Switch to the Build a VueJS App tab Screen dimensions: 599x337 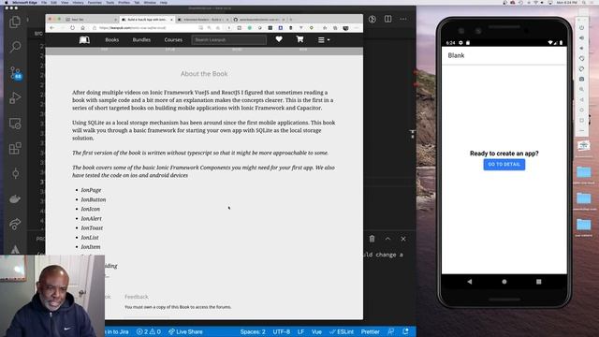[x=147, y=20]
